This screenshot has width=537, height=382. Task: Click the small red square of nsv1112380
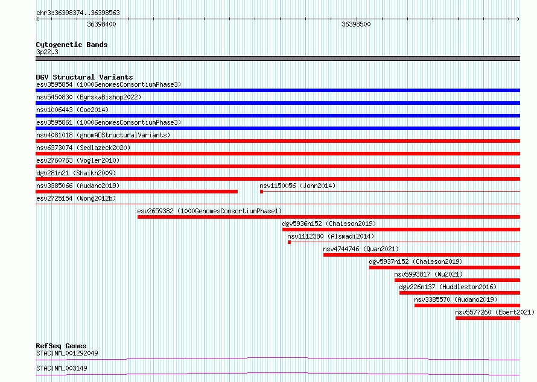290,242
